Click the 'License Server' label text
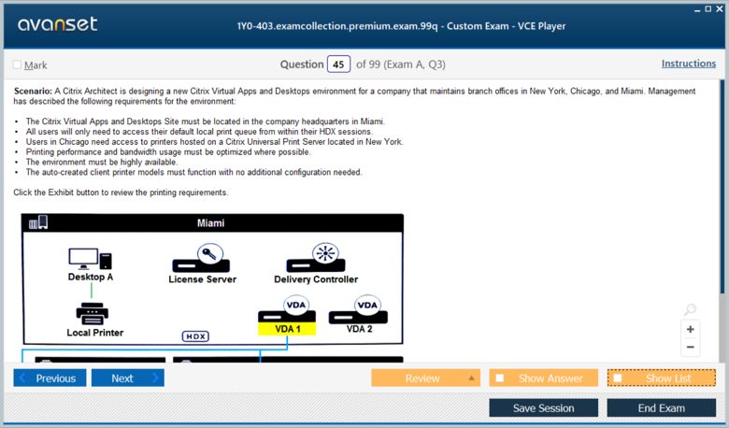 point(202,279)
